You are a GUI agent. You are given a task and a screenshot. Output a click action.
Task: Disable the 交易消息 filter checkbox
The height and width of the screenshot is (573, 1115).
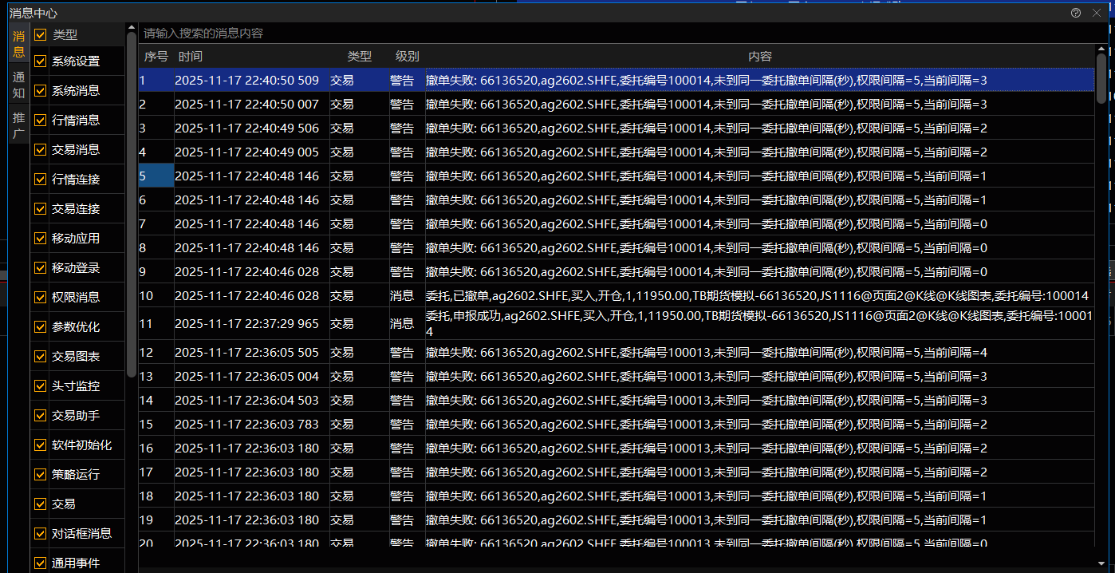click(x=41, y=149)
